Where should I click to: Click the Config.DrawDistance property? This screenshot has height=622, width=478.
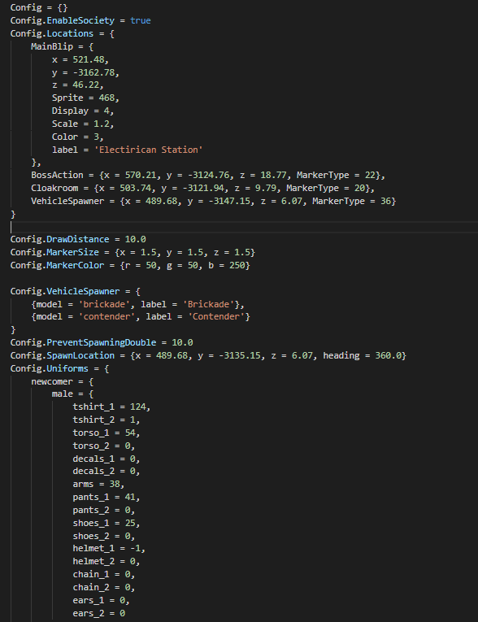pyautogui.click(x=59, y=239)
